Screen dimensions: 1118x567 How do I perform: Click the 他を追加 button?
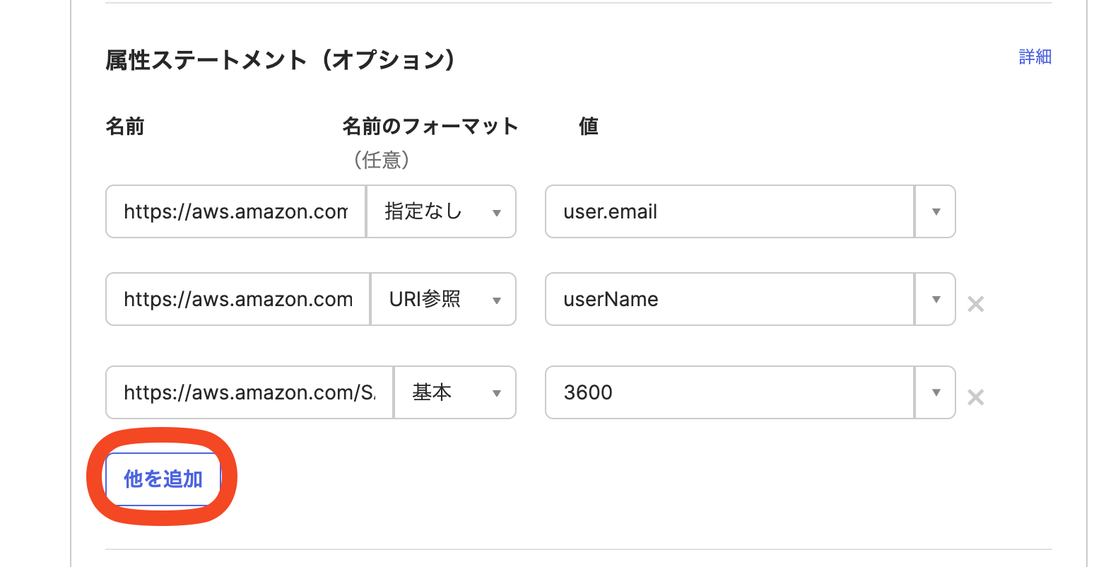[163, 479]
